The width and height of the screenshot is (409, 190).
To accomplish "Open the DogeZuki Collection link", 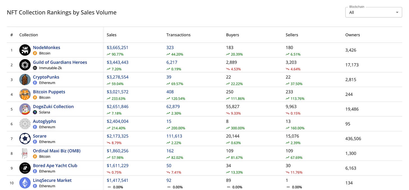I will coord(53,106).
